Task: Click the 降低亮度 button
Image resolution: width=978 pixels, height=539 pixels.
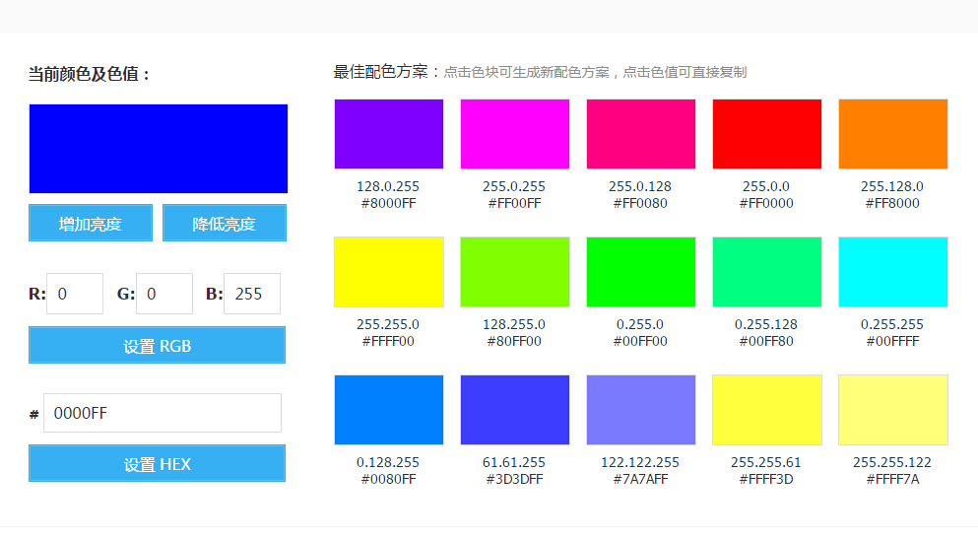Action: point(225,223)
